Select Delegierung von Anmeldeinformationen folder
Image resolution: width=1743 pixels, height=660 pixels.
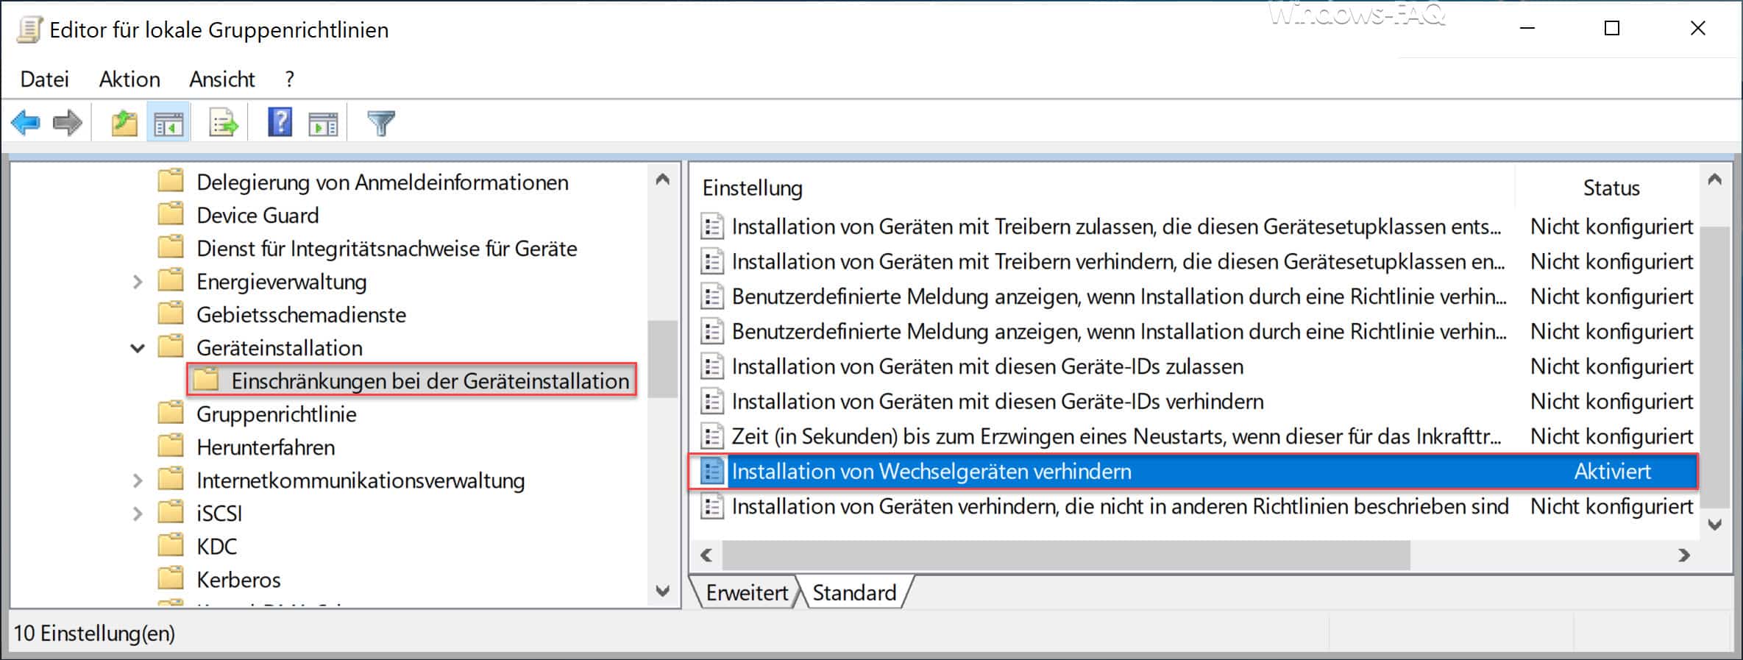click(382, 182)
